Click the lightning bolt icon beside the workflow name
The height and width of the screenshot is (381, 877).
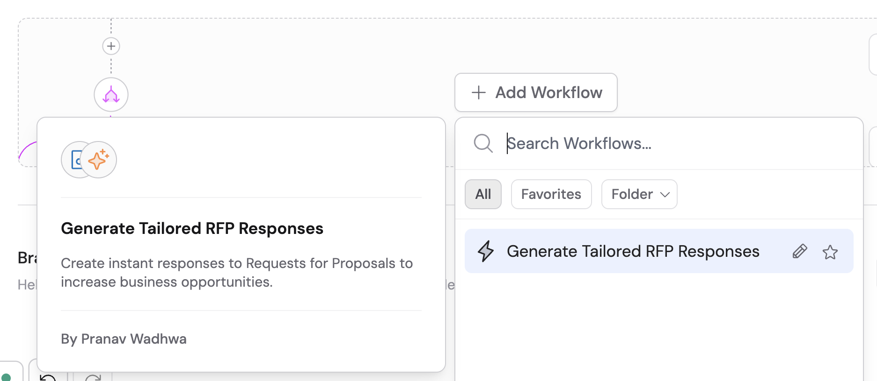click(x=487, y=251)
